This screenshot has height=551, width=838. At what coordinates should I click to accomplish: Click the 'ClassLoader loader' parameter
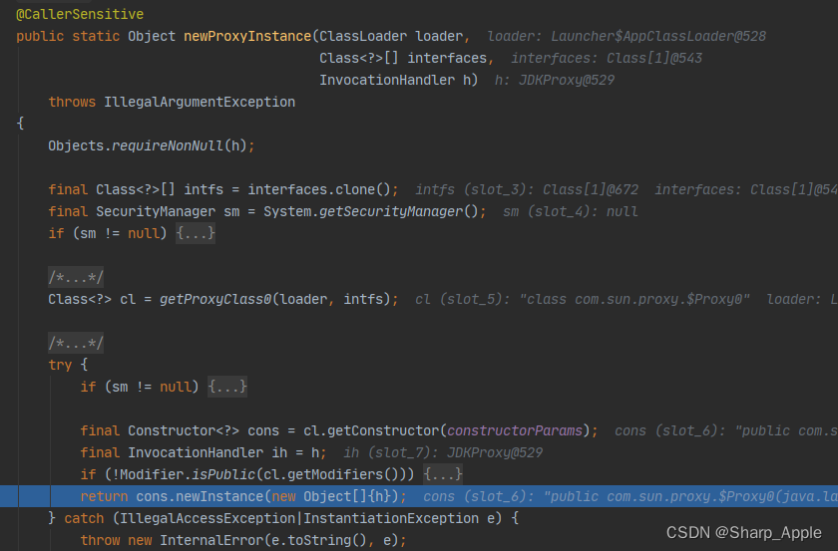click(x=391, y=36)
